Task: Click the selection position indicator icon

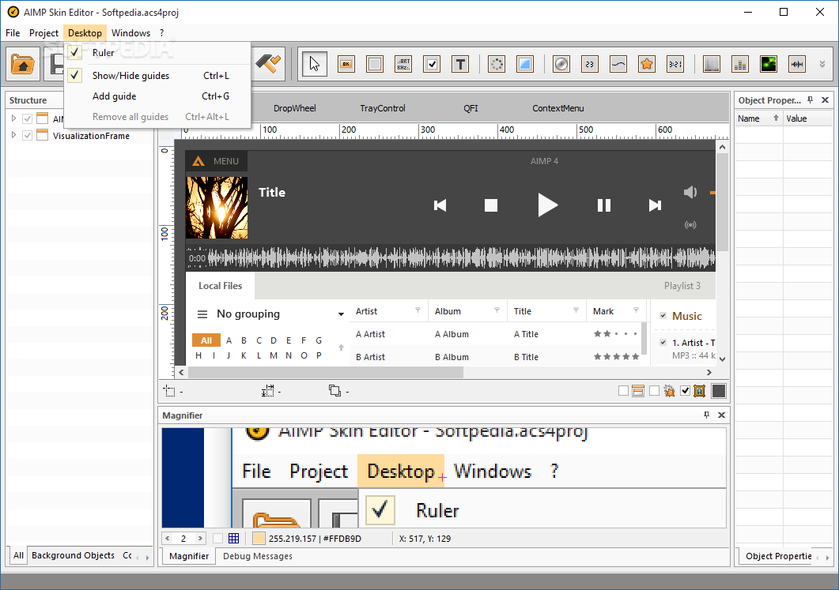Action: 170,391
